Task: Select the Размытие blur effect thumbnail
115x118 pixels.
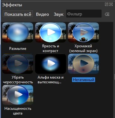Action: 18,32
